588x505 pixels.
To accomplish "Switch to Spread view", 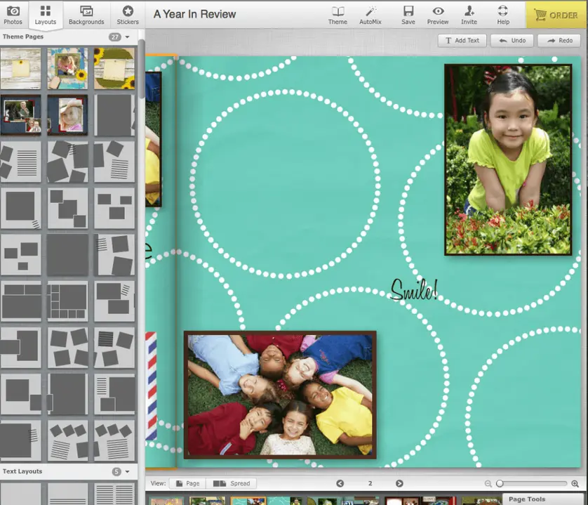I will click(x=232, y=483).
